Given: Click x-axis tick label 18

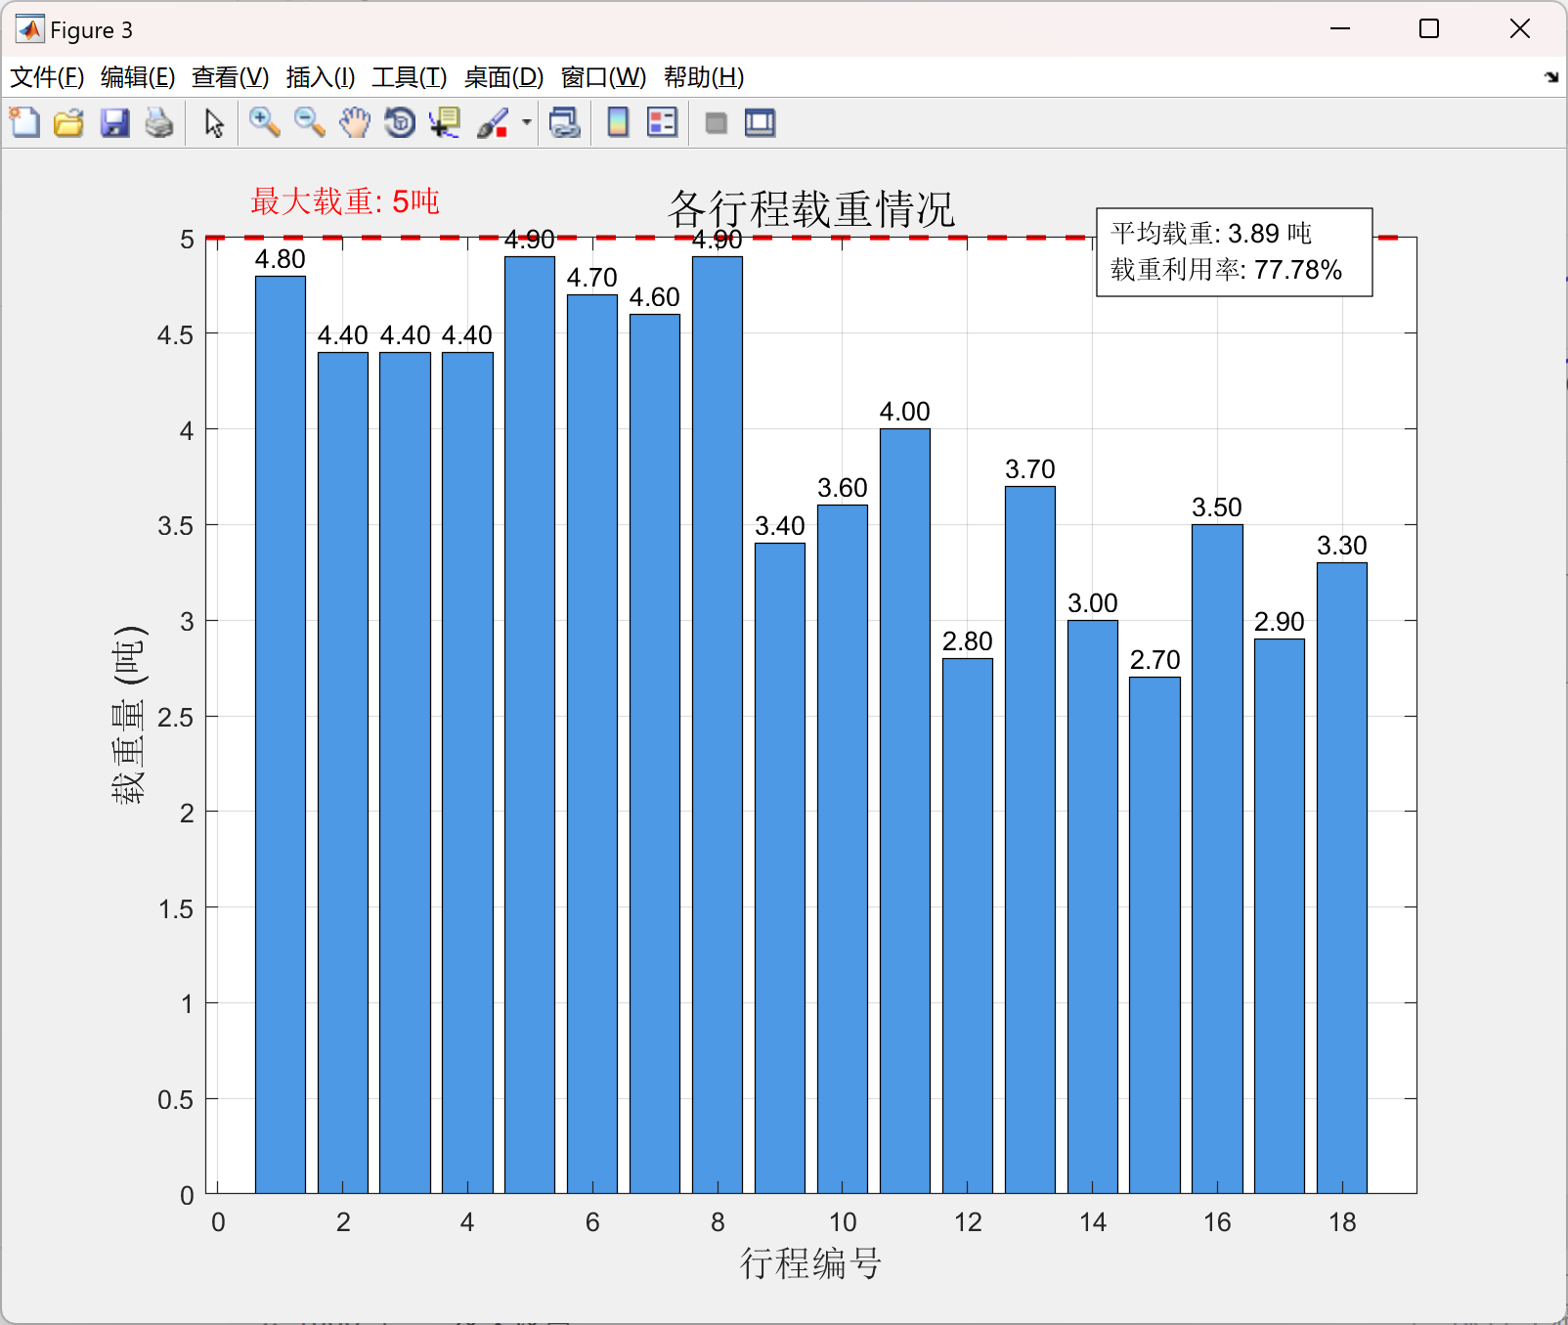Looking at the screenshot, I should (x=1342, y=1222).
